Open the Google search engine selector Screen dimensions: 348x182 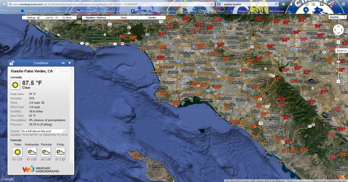(219, 4)
